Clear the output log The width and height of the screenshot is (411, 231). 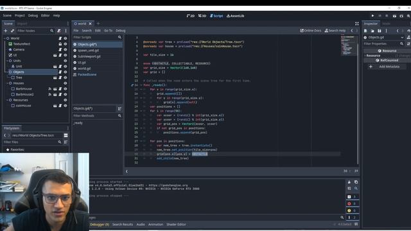tap(349, 182)
